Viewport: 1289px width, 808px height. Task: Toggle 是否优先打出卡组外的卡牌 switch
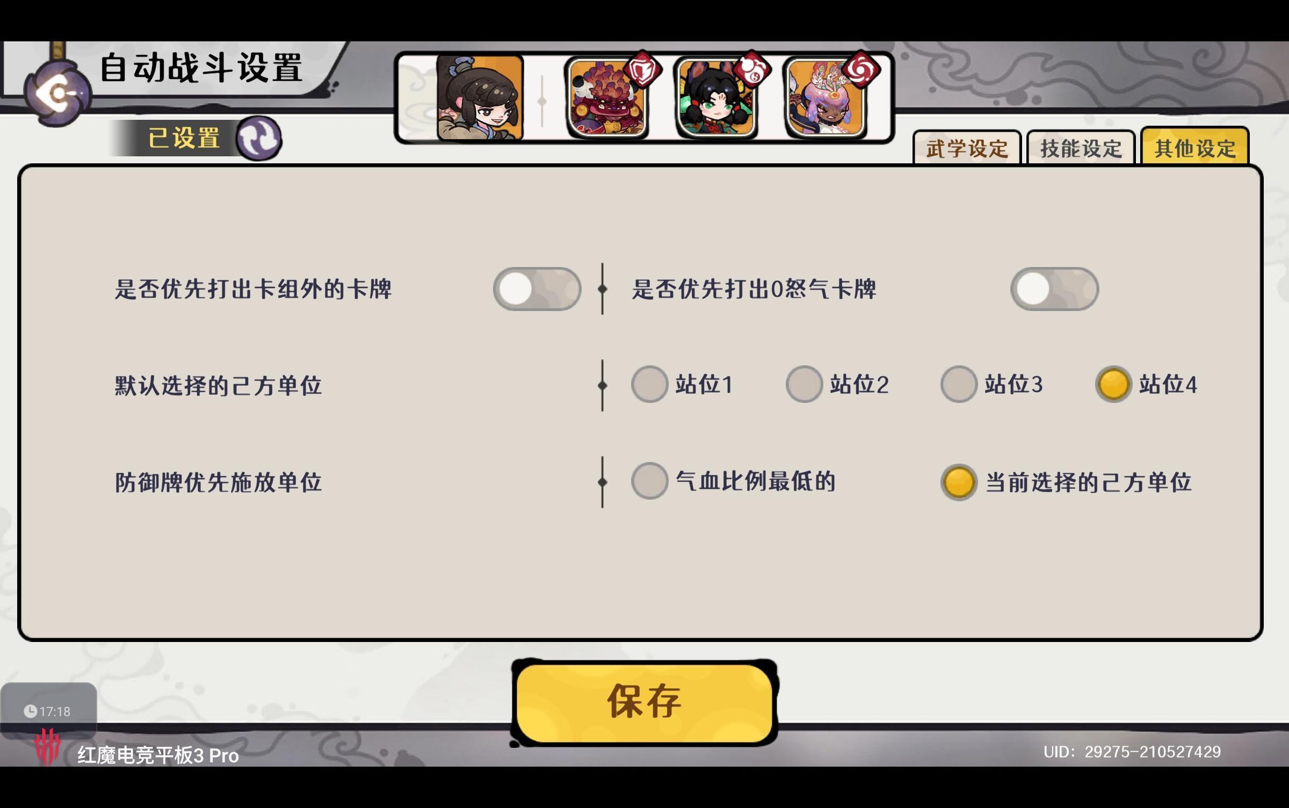pyautogui.click(x=537, y=289)
